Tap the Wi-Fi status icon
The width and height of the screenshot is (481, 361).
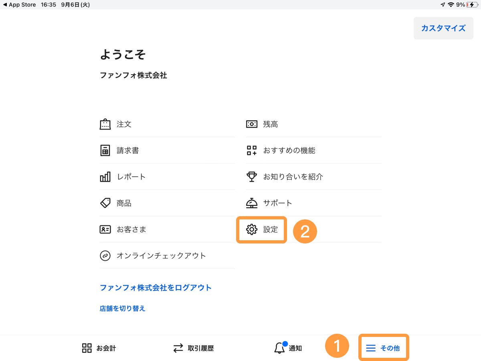451,5
